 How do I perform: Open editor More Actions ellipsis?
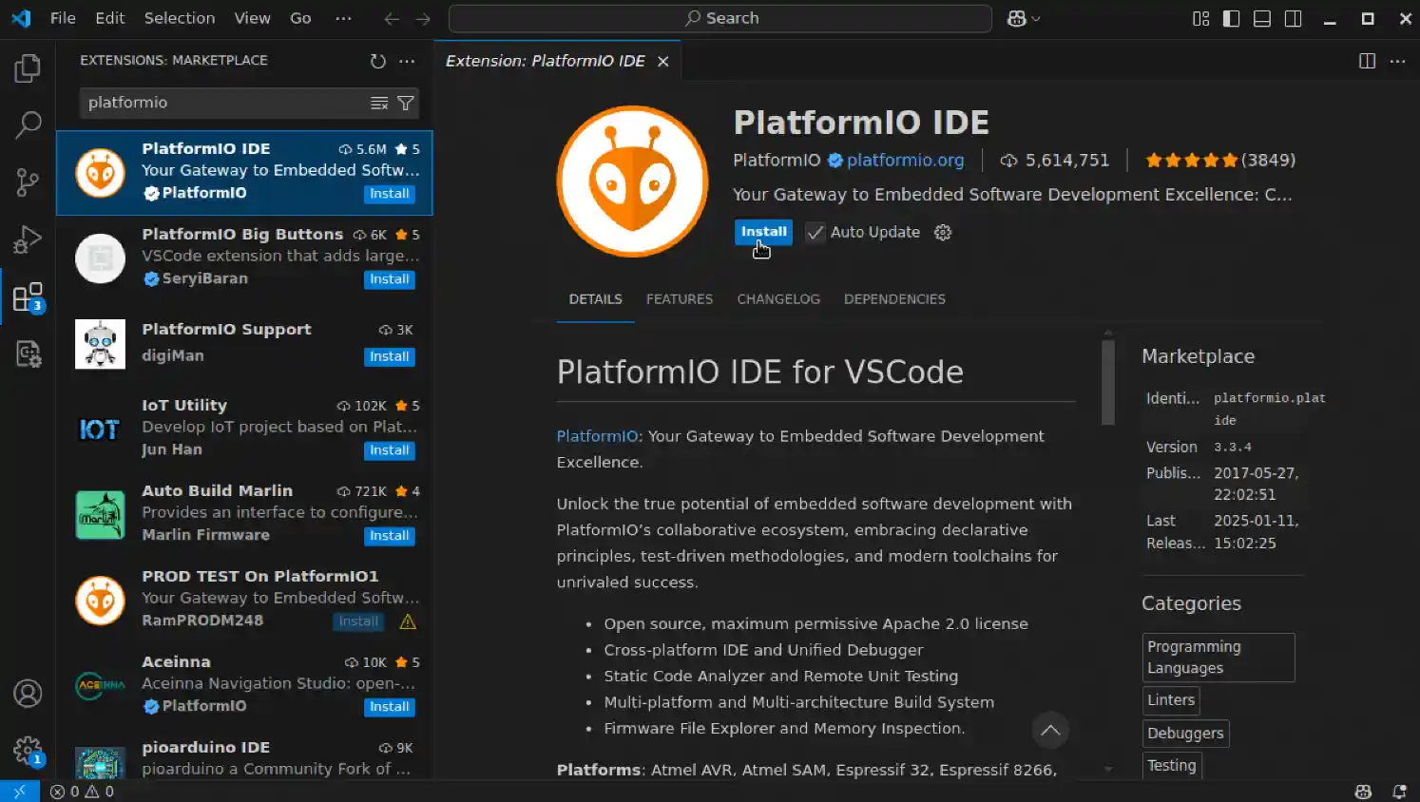point(1397,61)
